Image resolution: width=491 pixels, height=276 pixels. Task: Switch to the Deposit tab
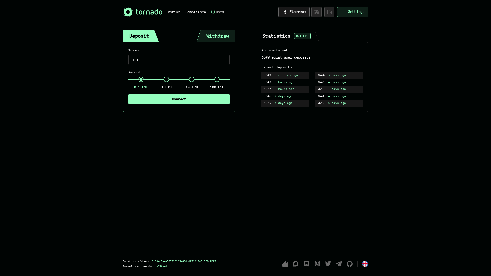(x=139, y=36)
